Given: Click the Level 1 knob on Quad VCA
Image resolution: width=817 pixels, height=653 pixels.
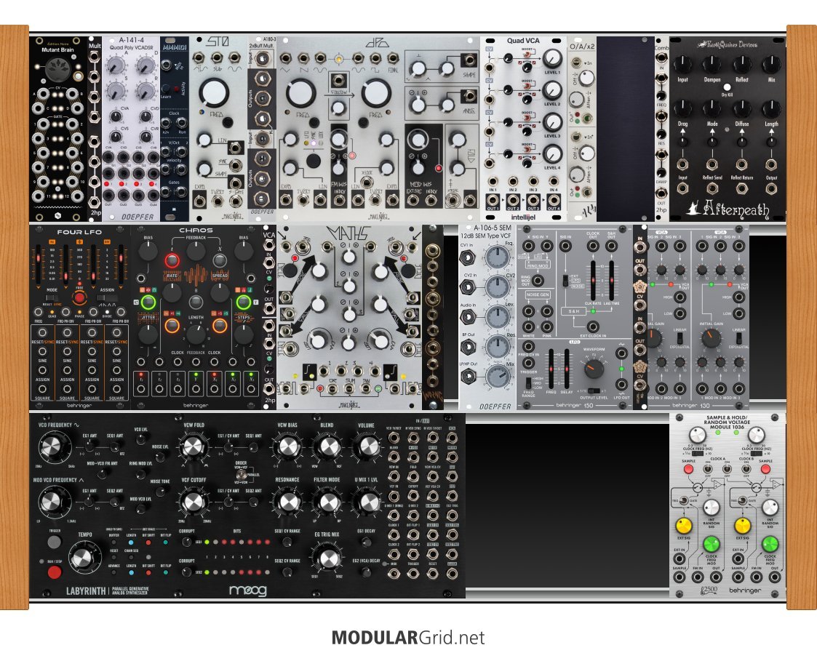Looking at the screenshot, I should 551,59.
